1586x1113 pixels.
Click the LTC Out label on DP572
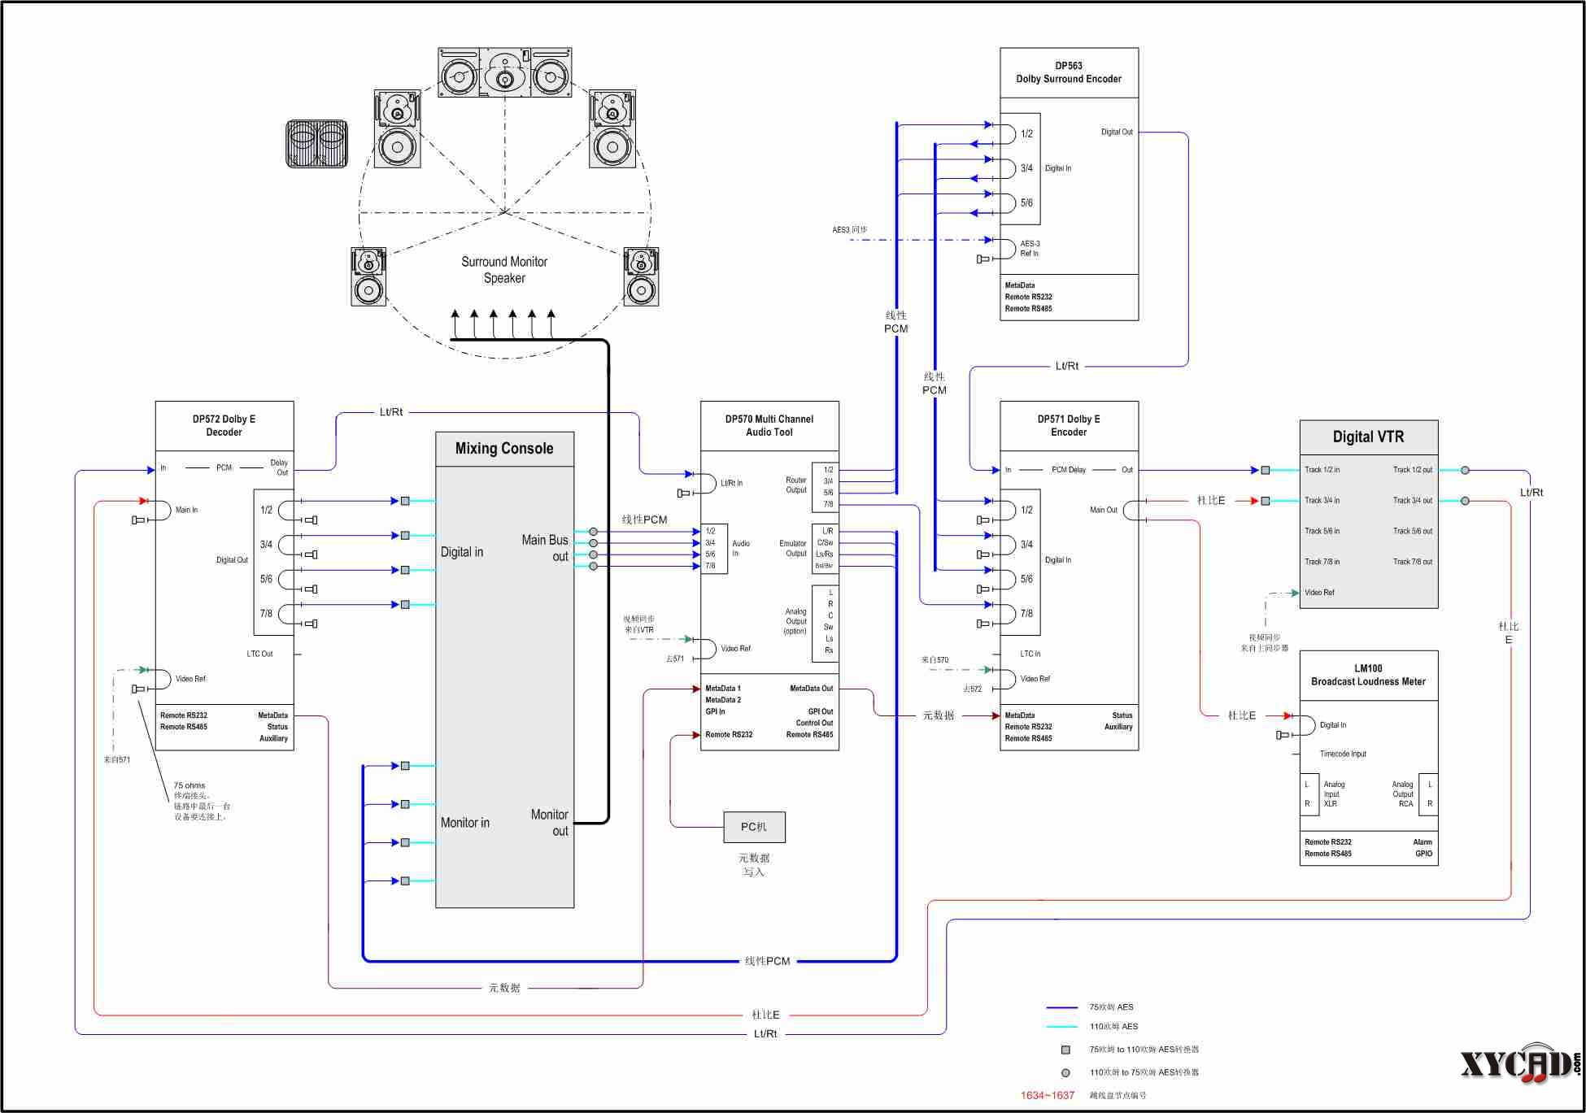259,654
